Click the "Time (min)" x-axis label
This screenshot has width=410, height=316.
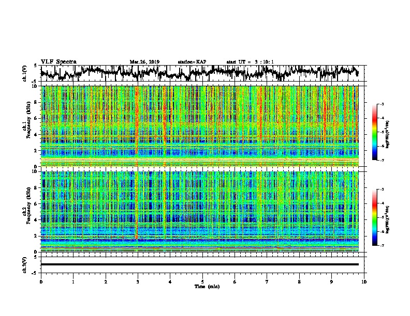click(x=207, y=287)
